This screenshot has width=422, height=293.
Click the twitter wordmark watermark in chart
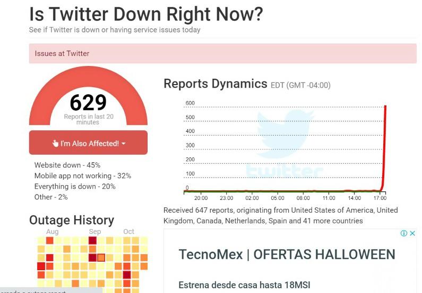point(285,171)
